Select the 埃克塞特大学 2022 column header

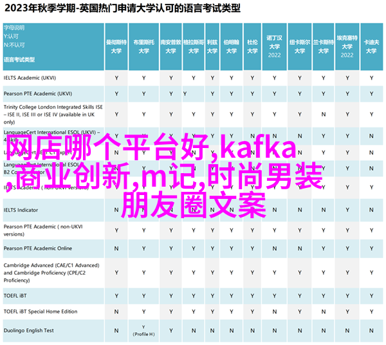click(x=347, y=46)
